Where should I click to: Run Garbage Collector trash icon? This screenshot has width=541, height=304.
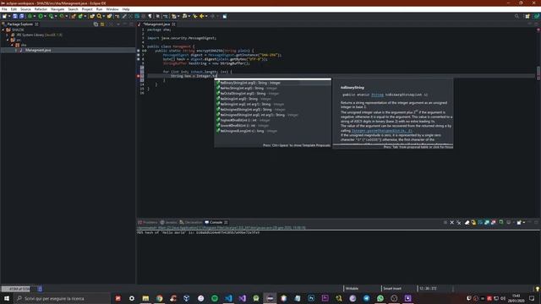[40, 289]
